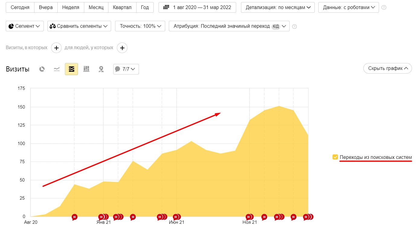418x231 pixels.
Task: Click Переходы из поисковых систем legend label
Action: (x=376, y=157)
